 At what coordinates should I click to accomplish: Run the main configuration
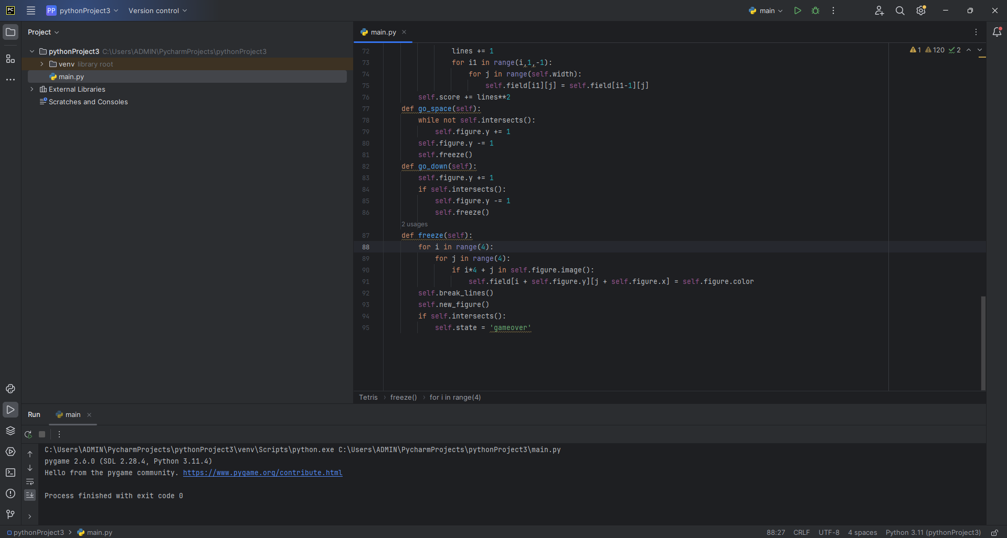tap(798, 10)
